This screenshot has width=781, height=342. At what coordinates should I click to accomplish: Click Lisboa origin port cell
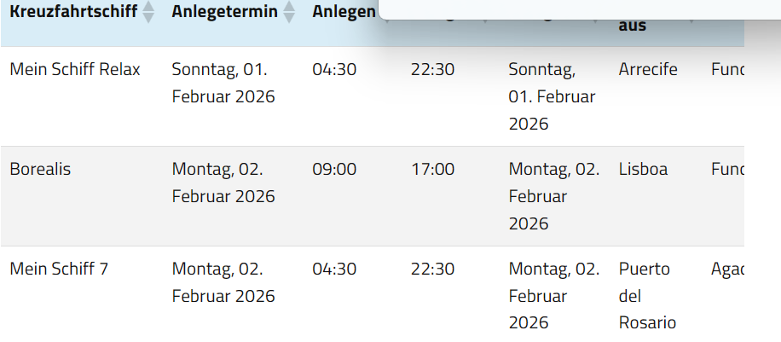click(x=643, y=169)
